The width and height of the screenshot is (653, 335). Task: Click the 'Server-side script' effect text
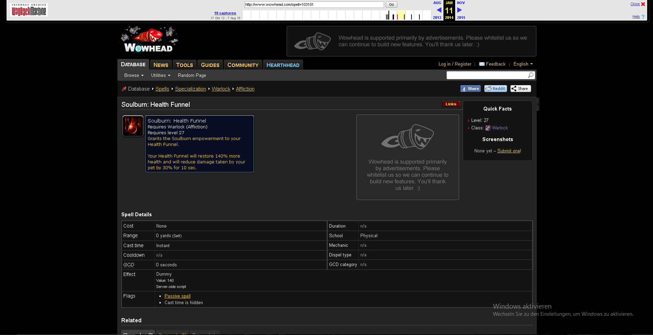coord(171,287)
